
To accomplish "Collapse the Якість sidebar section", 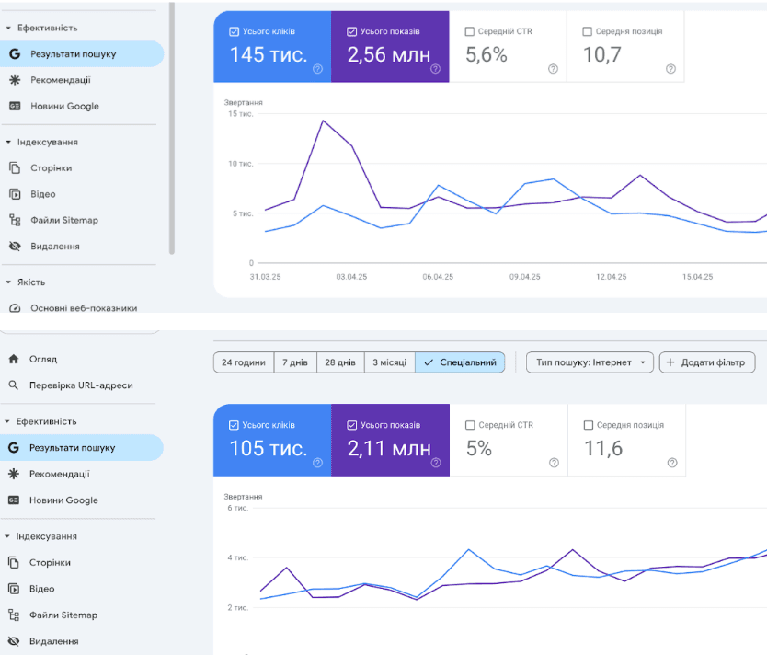I will pyautogui.click(x=8, y=282).
